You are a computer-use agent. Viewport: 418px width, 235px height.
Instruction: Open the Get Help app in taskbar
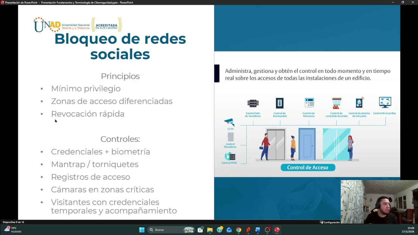(x=219, y=230)
